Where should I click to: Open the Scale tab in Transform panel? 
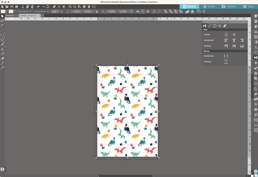(x=210, y=26)
